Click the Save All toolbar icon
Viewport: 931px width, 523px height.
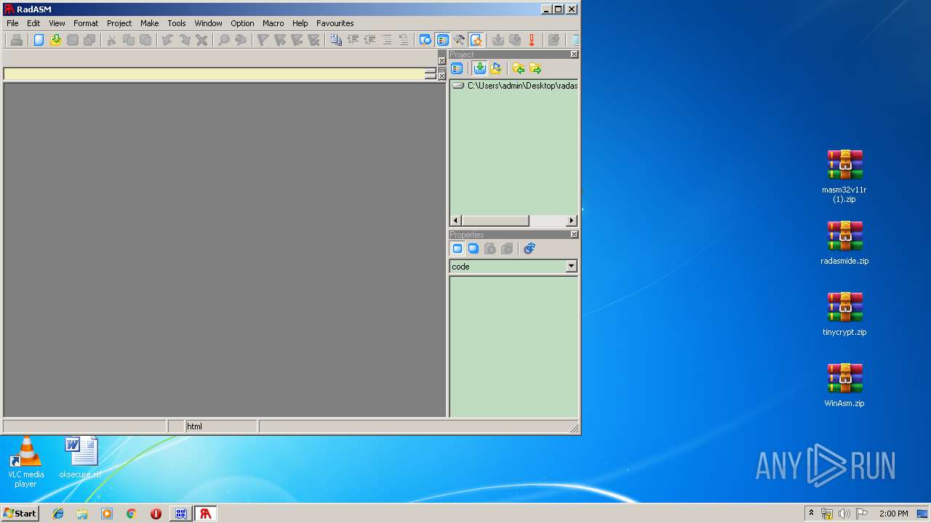[89, 40]
